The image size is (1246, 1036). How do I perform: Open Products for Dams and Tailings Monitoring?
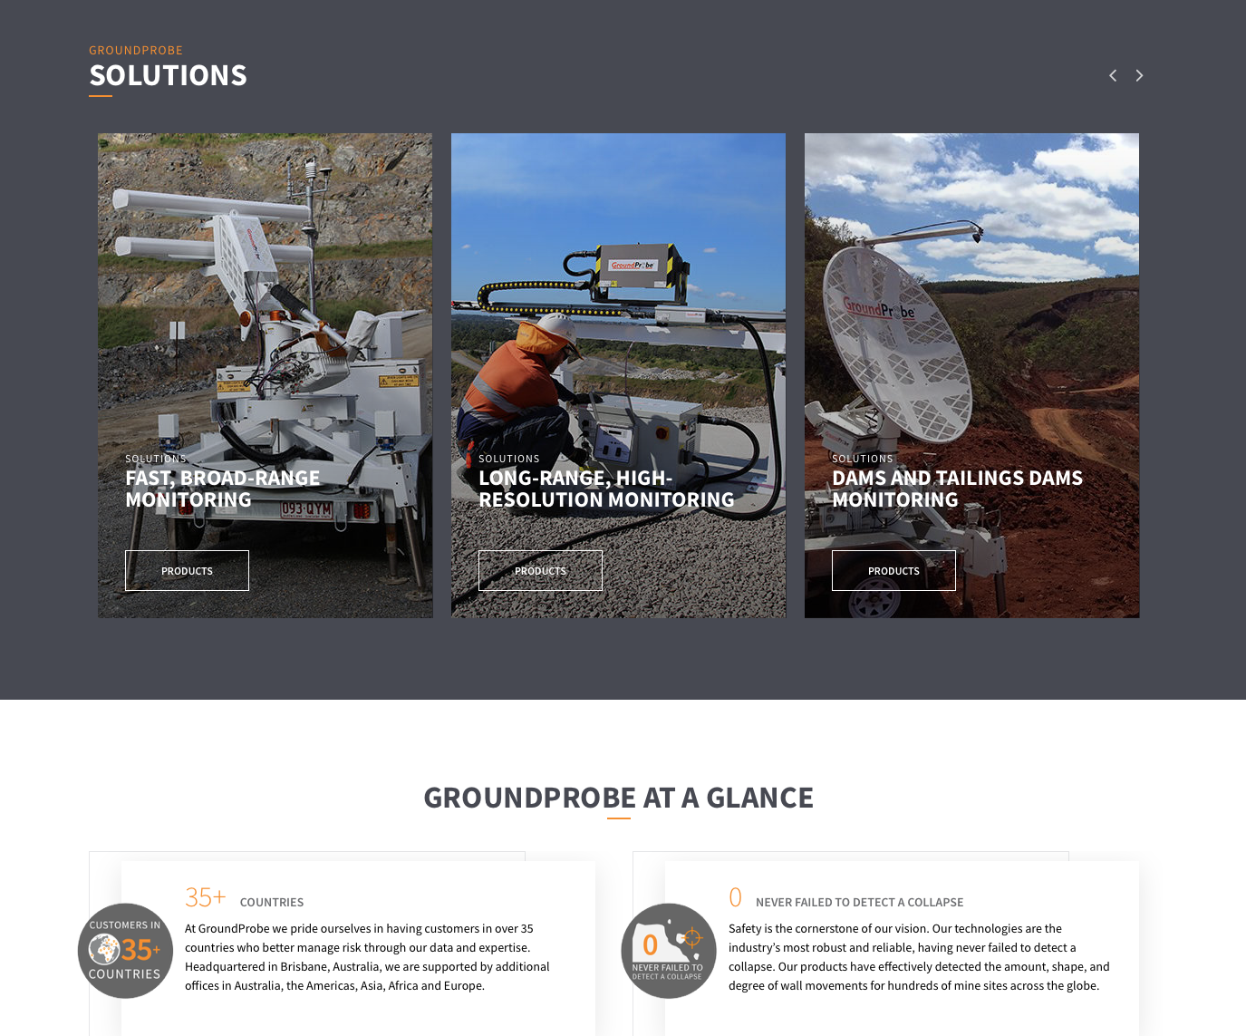pyautogui.click(x=893, y=571)
